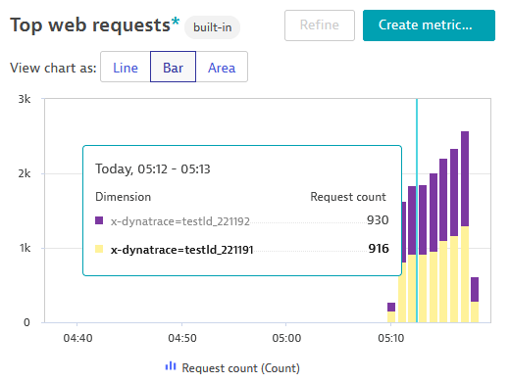Click the request count value 916
The image size is (510, 383).
tap(379, 249)
